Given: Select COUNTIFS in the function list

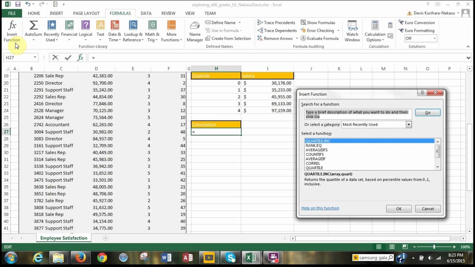Looking at the screenshot, I should tap(315, 154).
